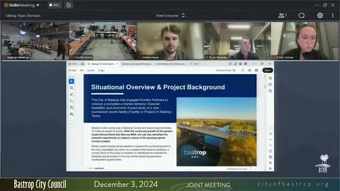The image size is (340, 191).
Task: Open GoToMeeting settings gear
Action: tap(320, 15)
